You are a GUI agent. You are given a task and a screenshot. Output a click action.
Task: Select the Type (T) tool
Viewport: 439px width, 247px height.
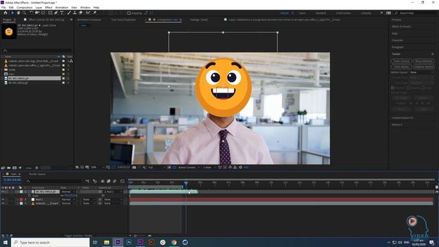tap(62, 13)
